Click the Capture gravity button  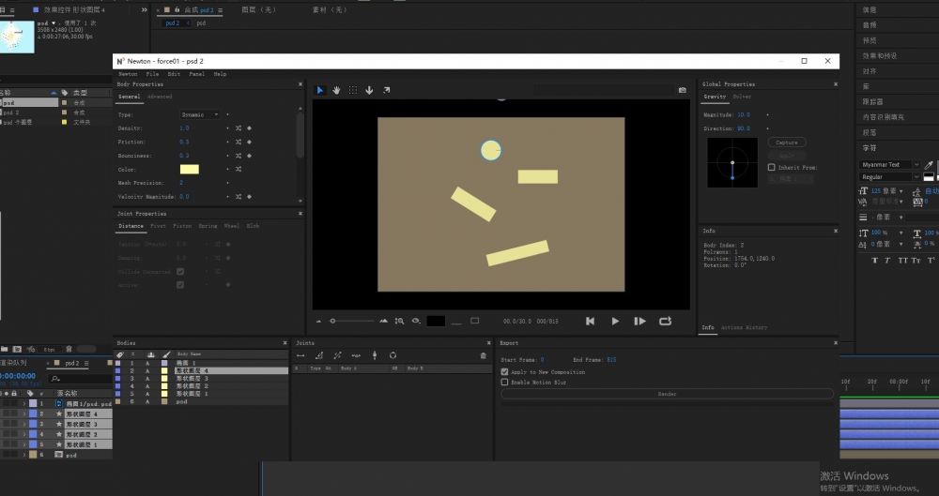787,143
